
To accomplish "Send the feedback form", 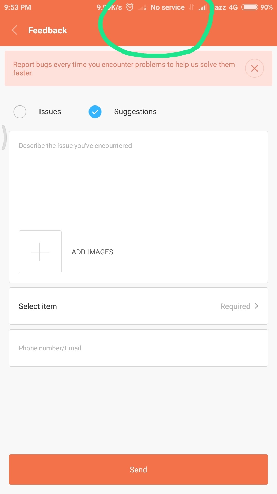I will 138,470.
